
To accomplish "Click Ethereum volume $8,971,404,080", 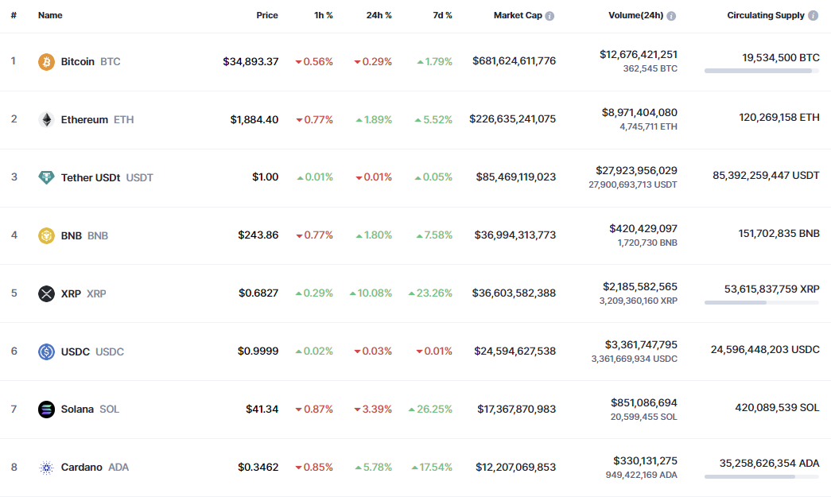I will click(639, 112).
